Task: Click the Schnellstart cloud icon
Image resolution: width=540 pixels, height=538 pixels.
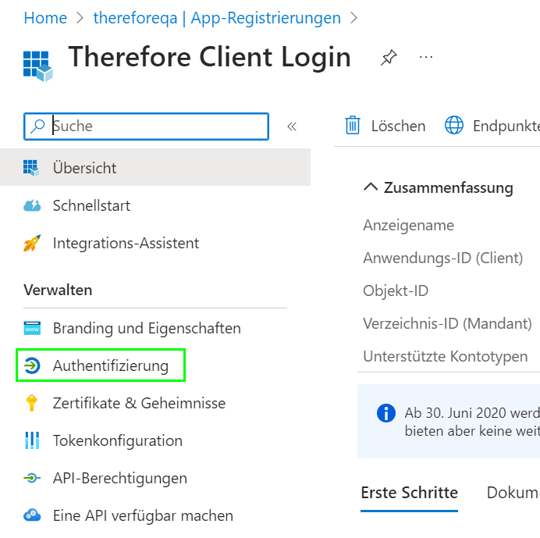Action: click(x=32, y=205)
